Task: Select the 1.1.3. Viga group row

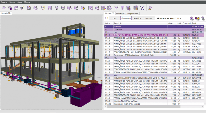Action: [154, 75]
